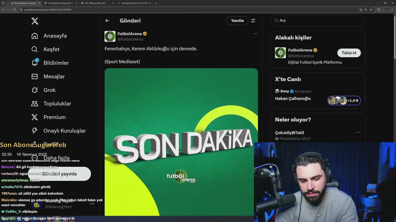The height and width of the screenshot is (222, 396).
Task: Open Bildirimler bell icon
Action: pyautogui.click(x=35, y=63)
